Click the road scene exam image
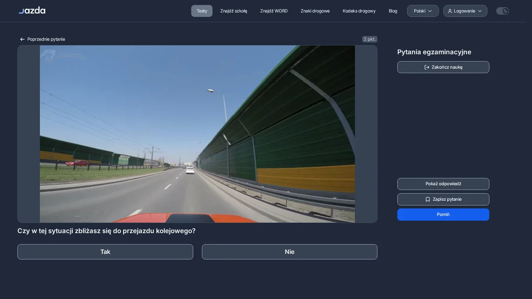Image resolution: width=532 pixels, height=299 pixels. 197,134
